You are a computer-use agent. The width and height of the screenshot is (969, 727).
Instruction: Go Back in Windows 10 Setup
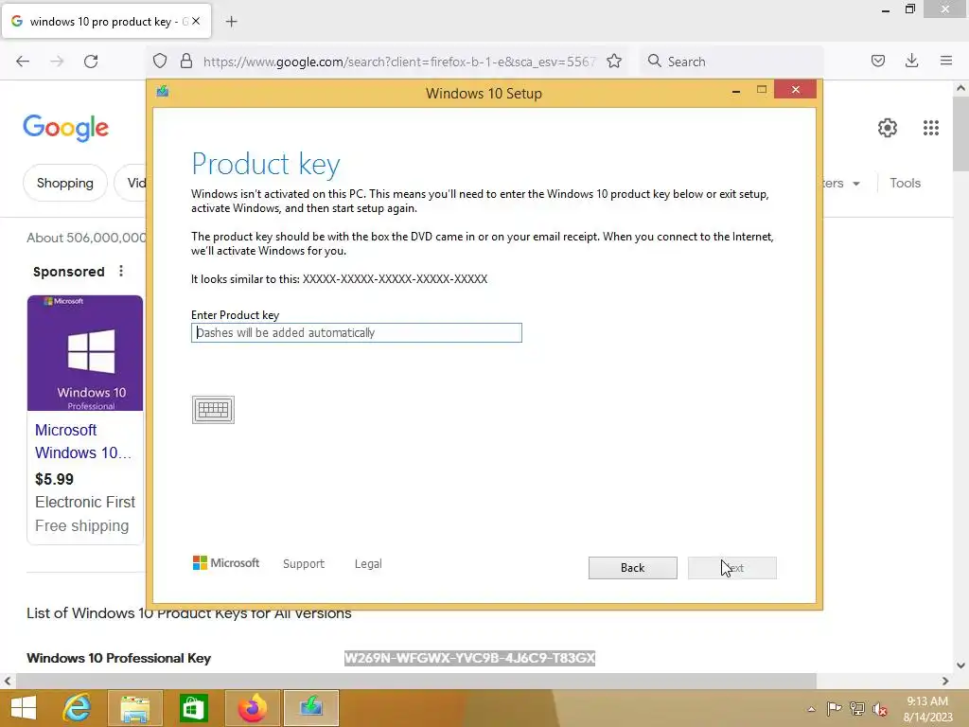click(x=632, y=568)
